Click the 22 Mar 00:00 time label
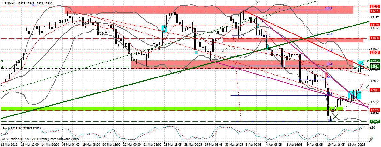 (x=131, y=144)
